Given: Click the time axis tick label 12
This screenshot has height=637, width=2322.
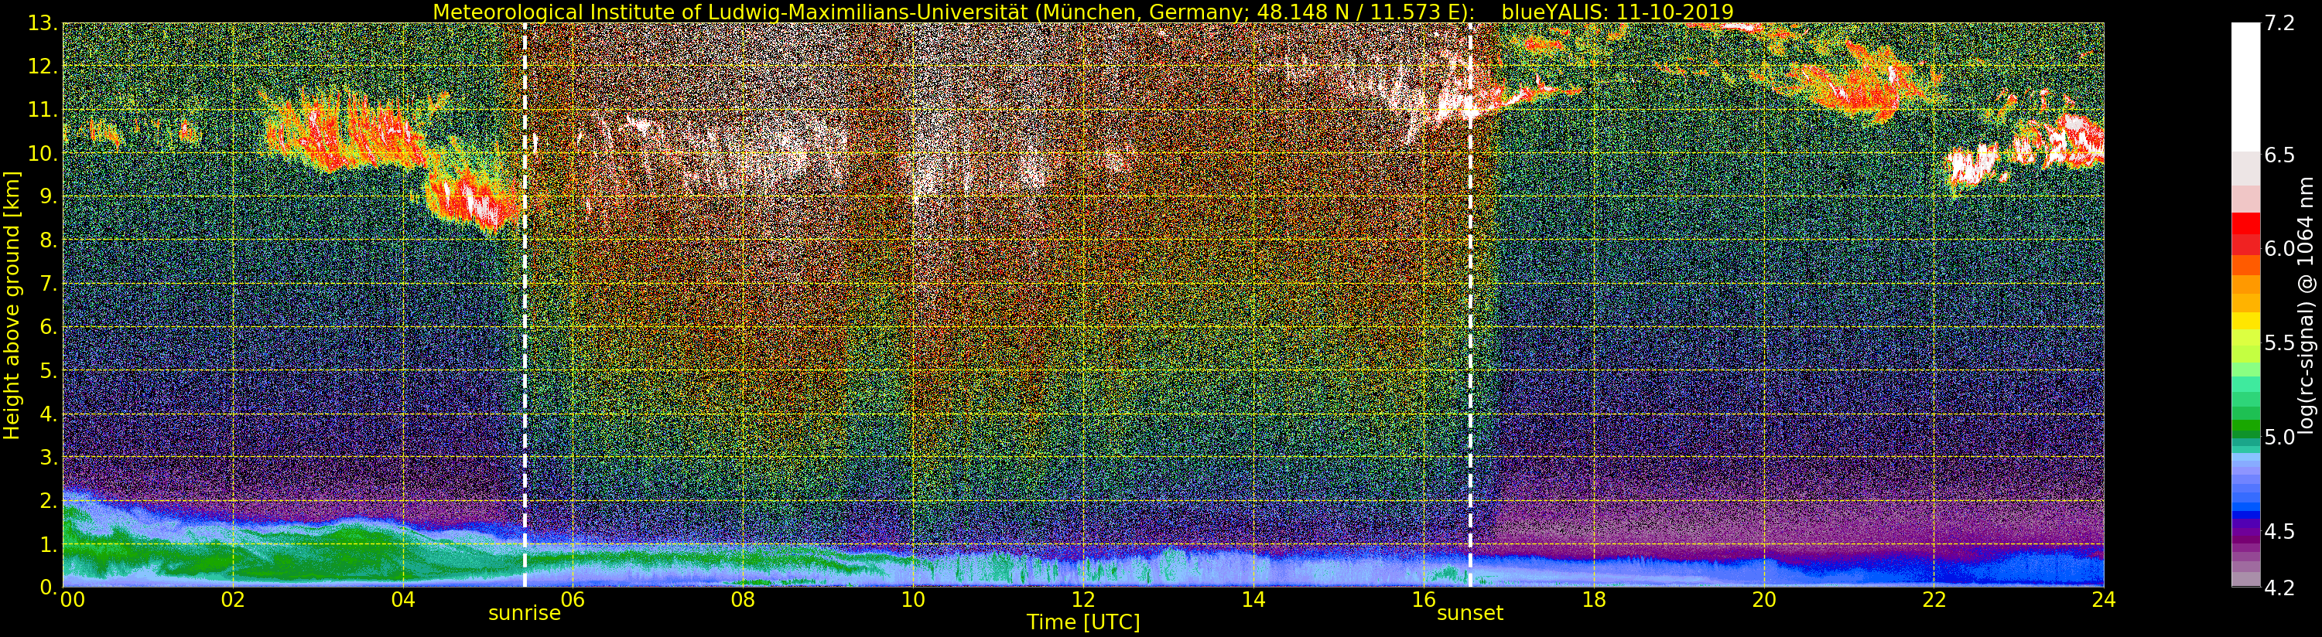Looking at the screenshot, I should tap(1083, 600).
